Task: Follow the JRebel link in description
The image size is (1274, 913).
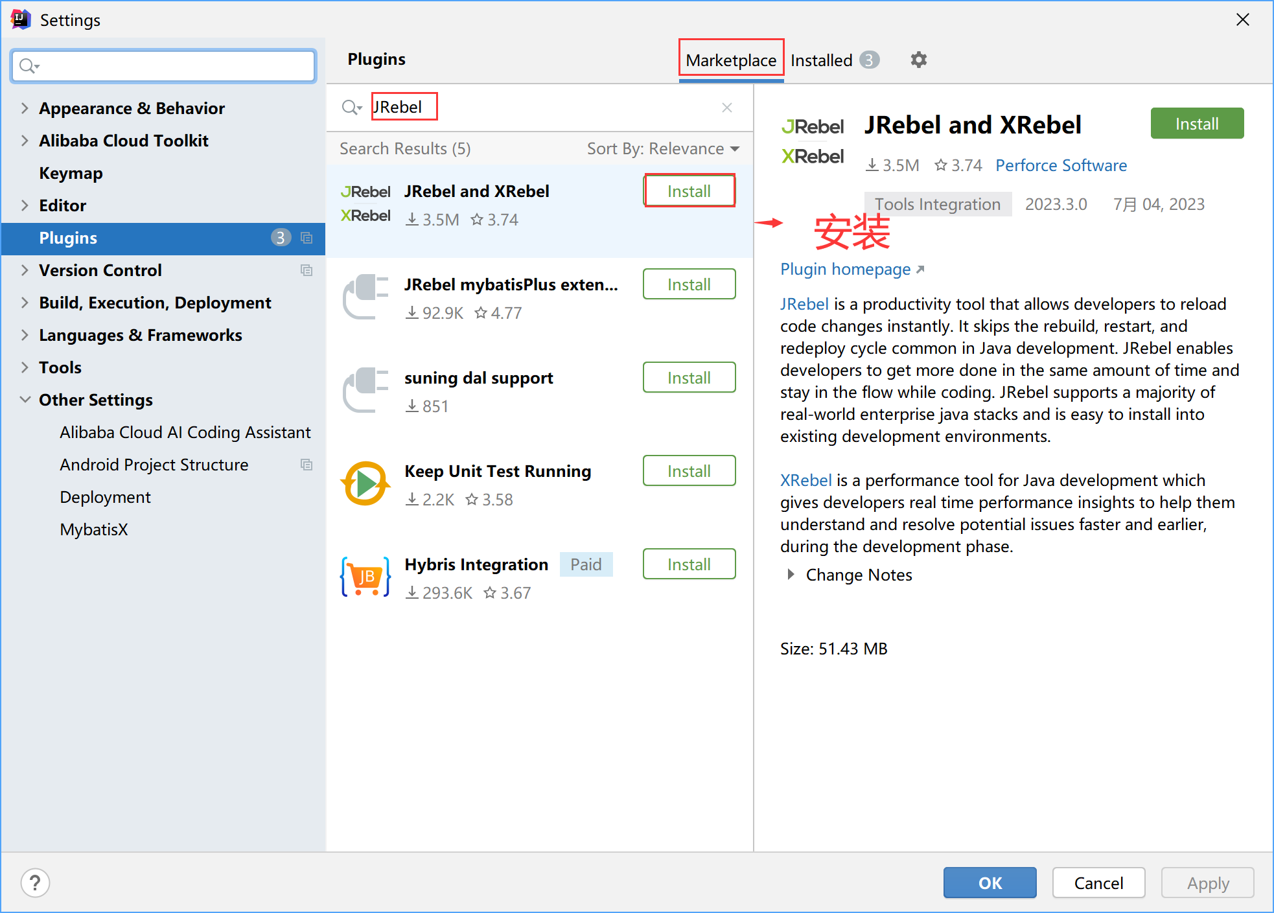Action: click(804, 304)
